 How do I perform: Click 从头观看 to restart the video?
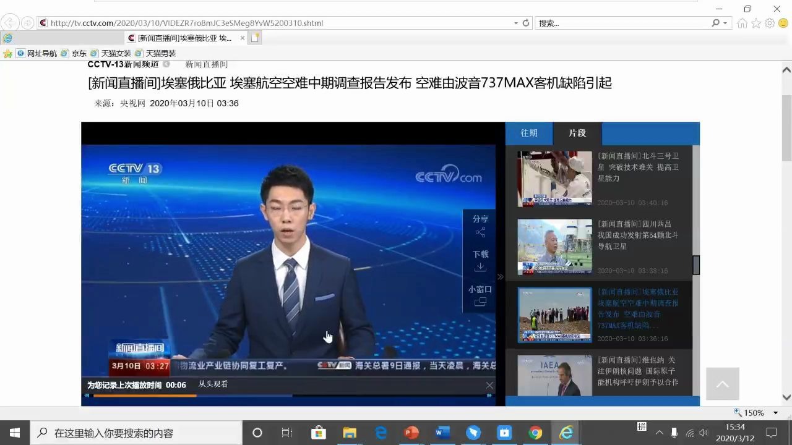pos(213,384)
